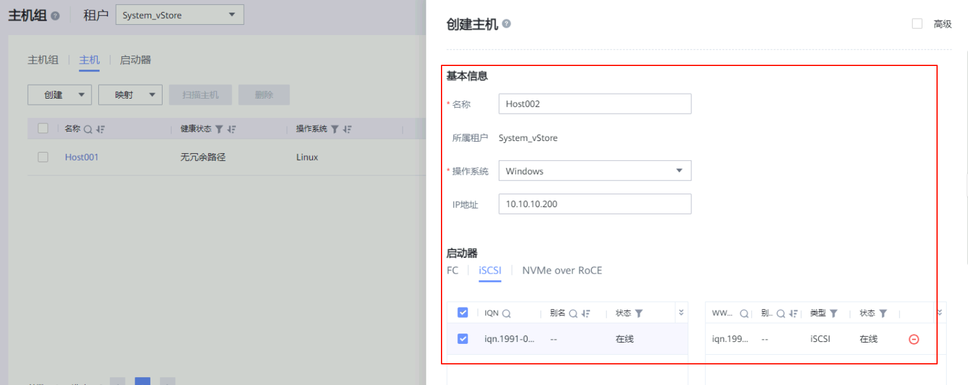Uncheck the iqn.1991-0... initiator row checkbox
Image resolution: width=968 pixels, height=385 pixels.
tap(463, 339)
